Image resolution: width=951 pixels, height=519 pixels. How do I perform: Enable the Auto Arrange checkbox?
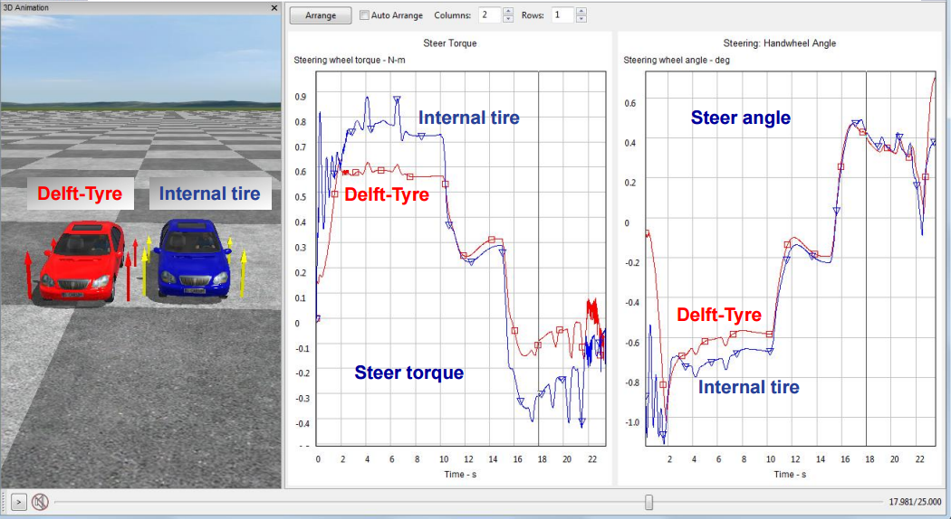(x=364, y=15)
